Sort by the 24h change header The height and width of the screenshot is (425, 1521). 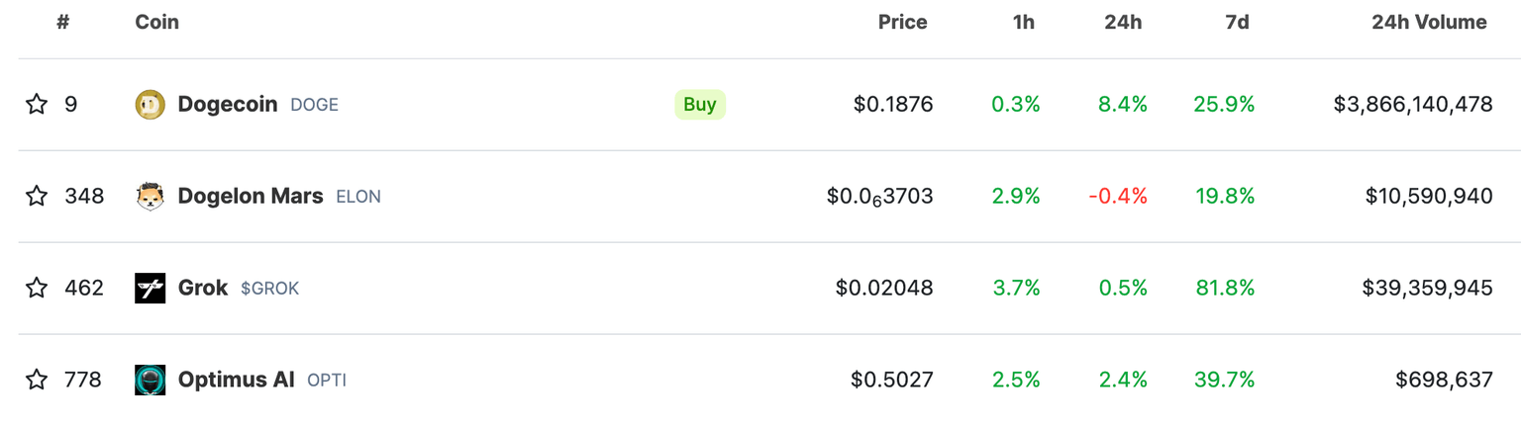click(1123, 22)
